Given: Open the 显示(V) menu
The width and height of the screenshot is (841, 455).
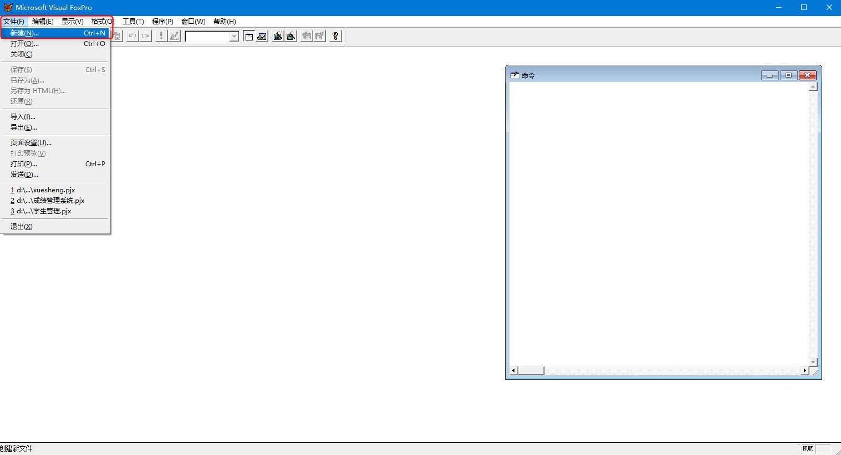Looking at the screenshot, I should point(73,22).
